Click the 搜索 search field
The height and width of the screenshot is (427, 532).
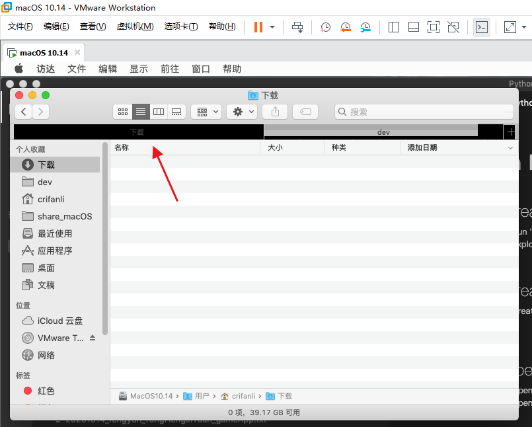pyautogui.click(x=424, y=112)
